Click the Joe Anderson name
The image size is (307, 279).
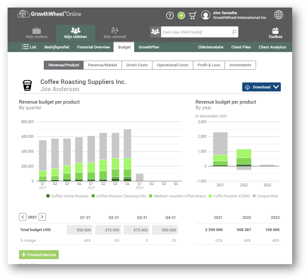coord(60,89)
